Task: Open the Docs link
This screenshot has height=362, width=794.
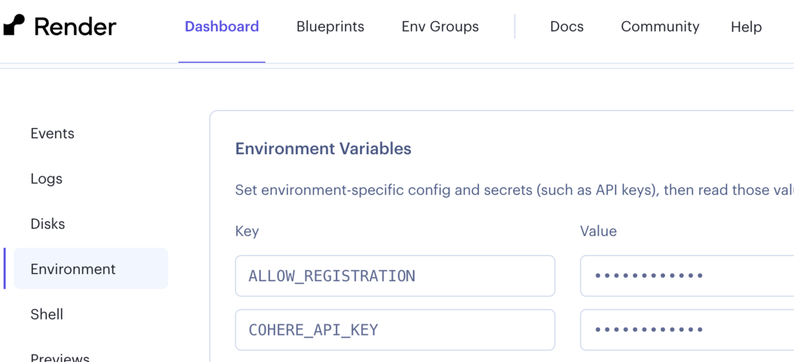Action: pyautogui.click(x=567, y=26)
